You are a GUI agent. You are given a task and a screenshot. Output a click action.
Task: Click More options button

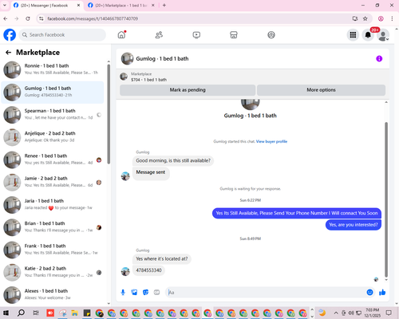[321, 90]
